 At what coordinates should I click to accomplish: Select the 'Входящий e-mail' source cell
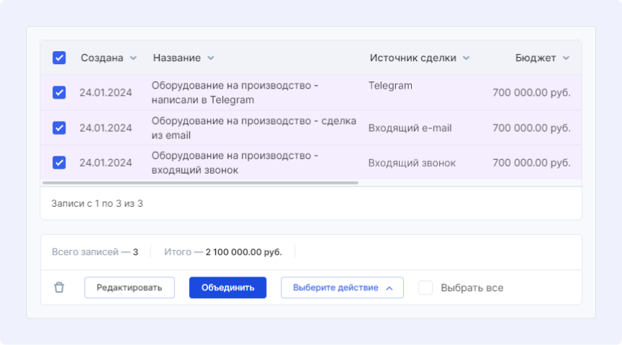[x=410, y=127]
